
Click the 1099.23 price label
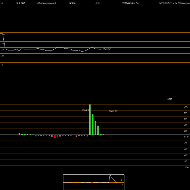(85, 111)
